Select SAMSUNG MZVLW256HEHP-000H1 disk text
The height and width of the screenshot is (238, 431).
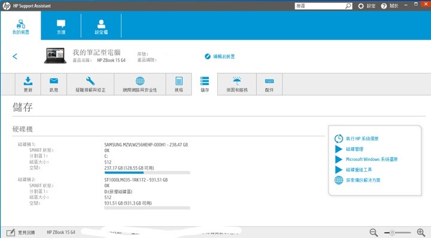point(135,145)
